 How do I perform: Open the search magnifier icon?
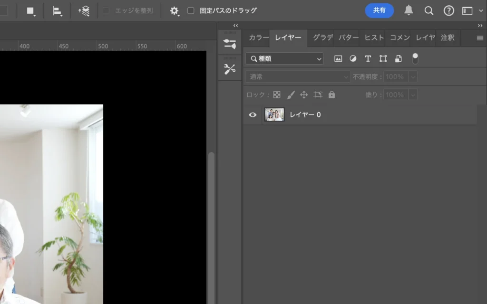point(429,11)
